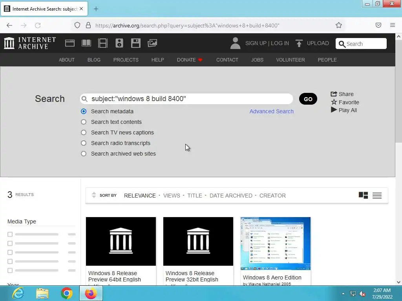The height and width of the screenshot is (301, 402).
Task: Click the Play All link
Action: (x=344, y=110)
